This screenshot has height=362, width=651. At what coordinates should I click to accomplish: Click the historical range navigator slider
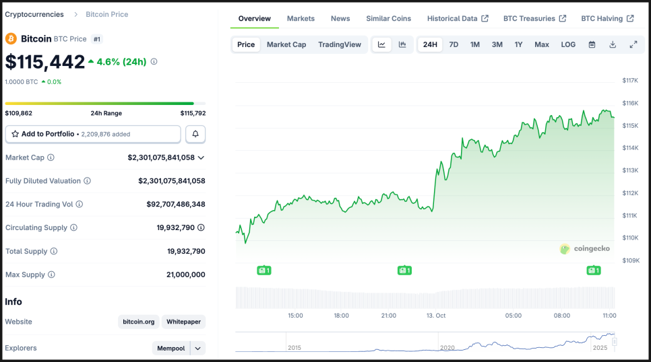[x=613, y=342]
